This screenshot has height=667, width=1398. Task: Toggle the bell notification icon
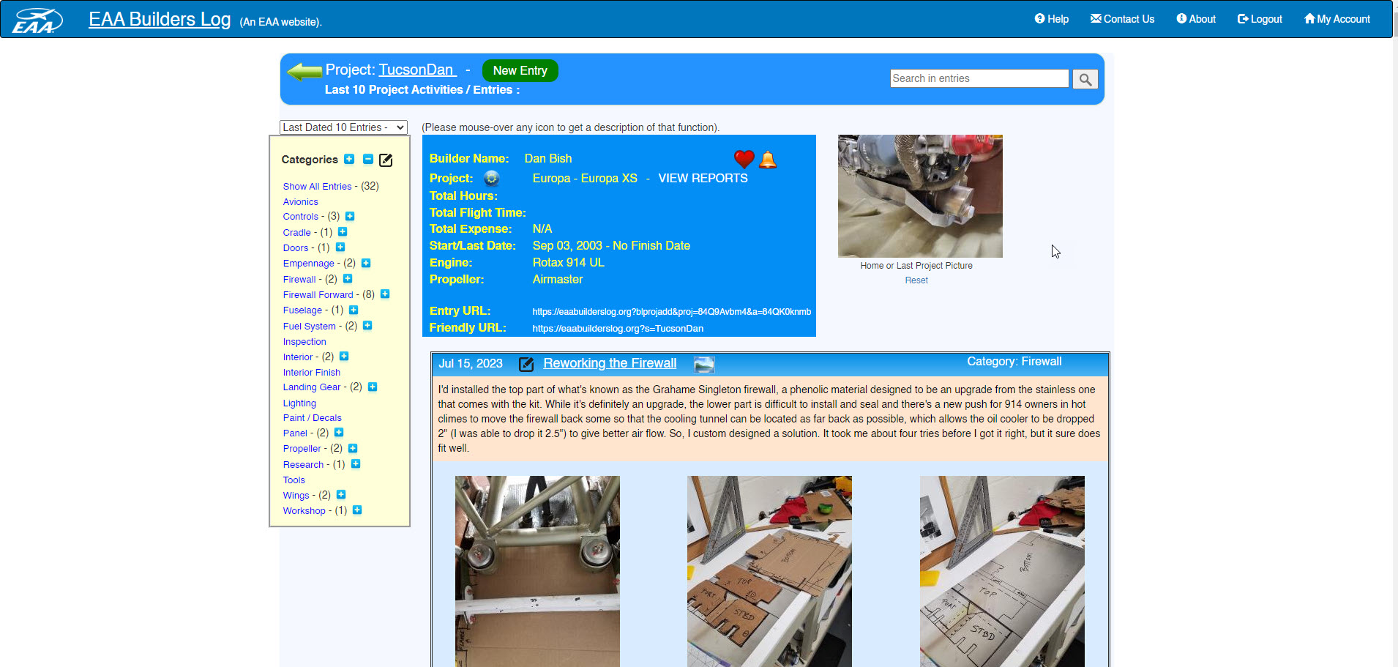click(x=768, y=159)
